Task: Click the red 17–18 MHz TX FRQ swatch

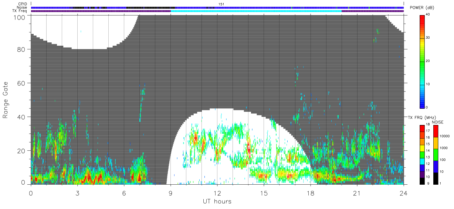Action: (x=422, y=128)
